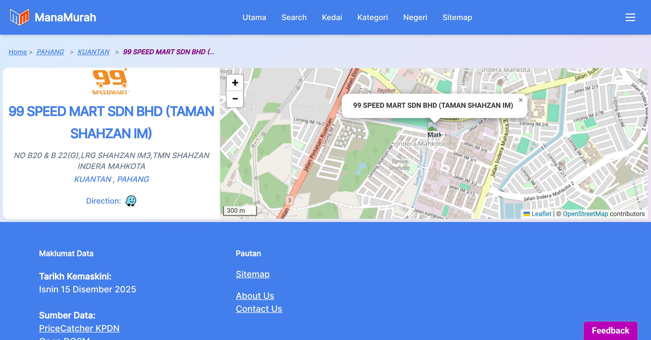
Task: Open the KUANTAN breadcrumb link
Action: coord(93,52)
